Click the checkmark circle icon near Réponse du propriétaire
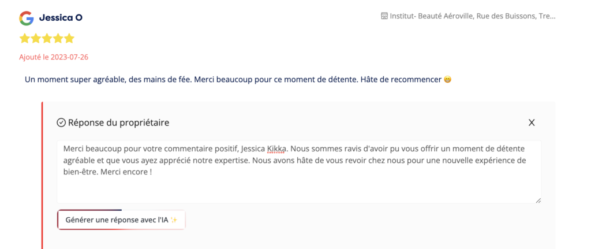Viewport: 591px width, 249px height. click(x=61, y=122)
